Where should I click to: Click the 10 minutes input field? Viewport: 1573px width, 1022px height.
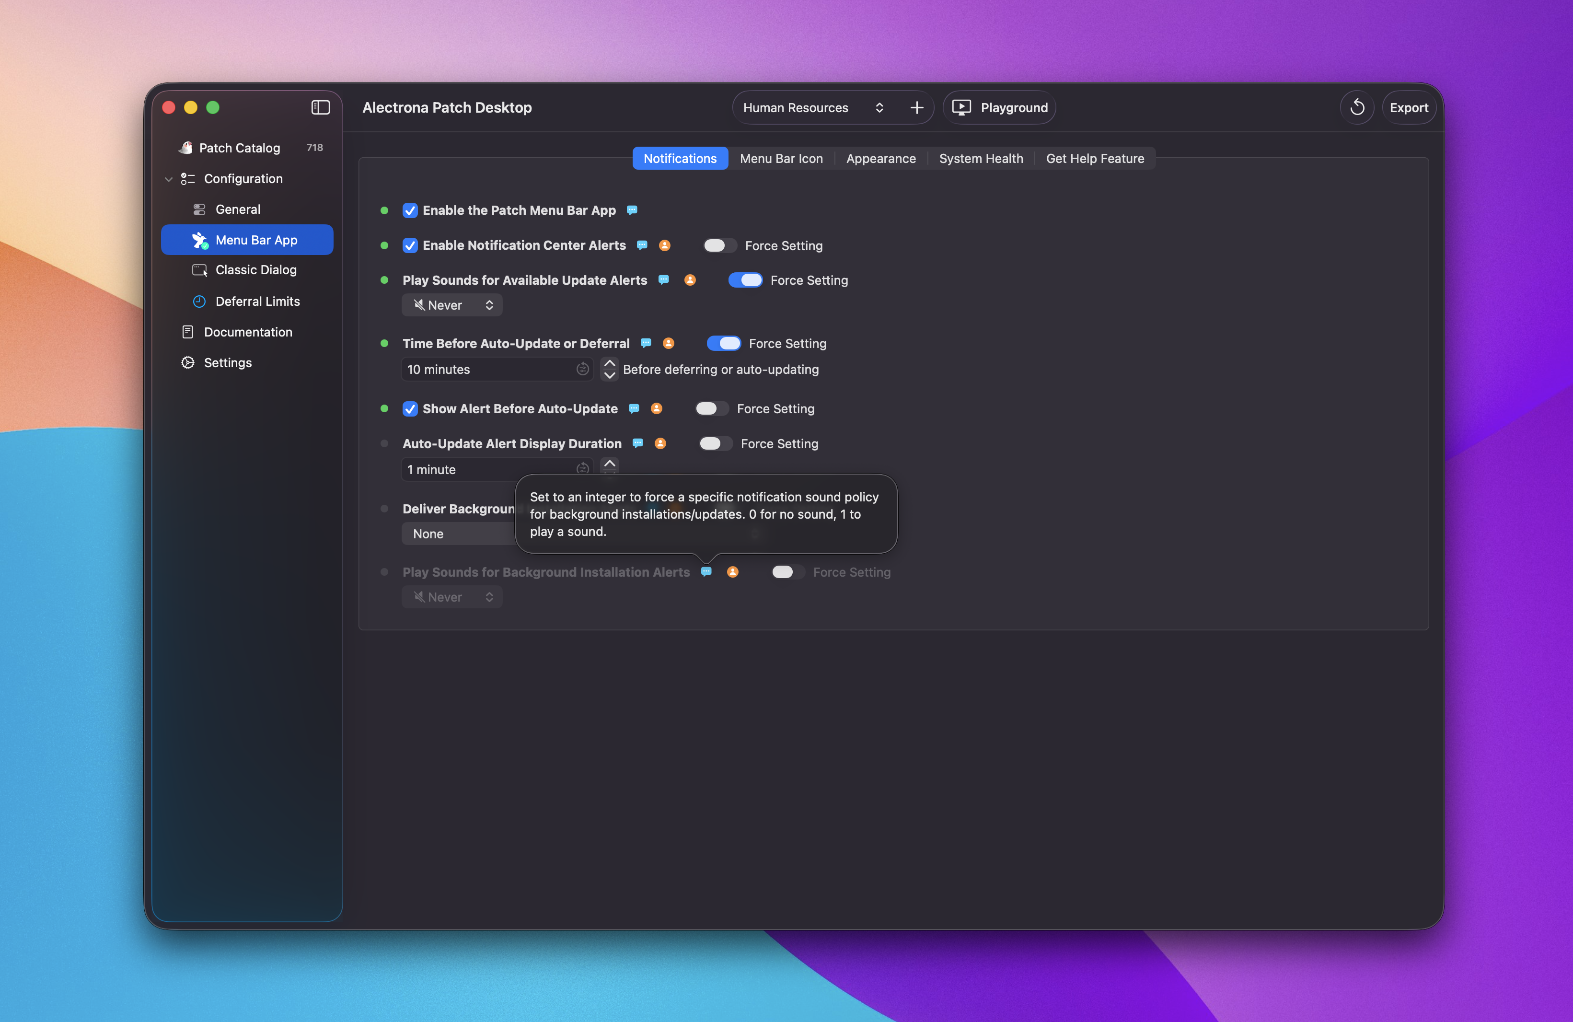497,370
